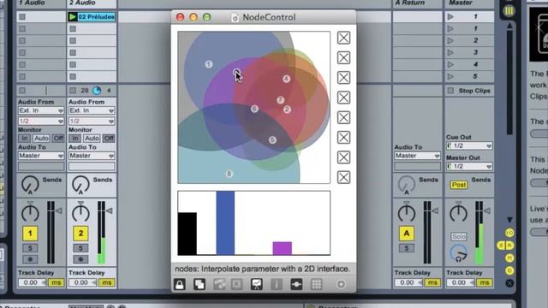This screenshot has height=308, width=548.
Task: Click the lock icon in NodeControl toolbar
Action: tap(180, 284)
